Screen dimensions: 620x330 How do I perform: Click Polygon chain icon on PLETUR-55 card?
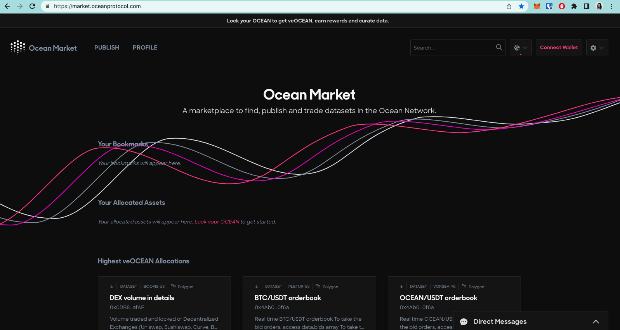(x=318, y=286)
